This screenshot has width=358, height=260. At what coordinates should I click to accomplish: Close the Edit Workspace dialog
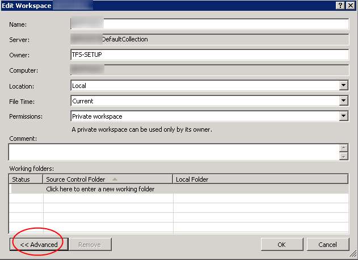(351, 5)
